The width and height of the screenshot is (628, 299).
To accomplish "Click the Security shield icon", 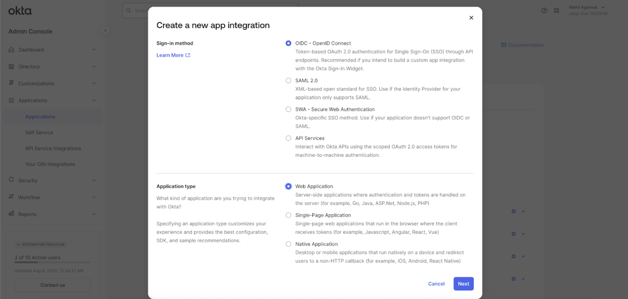I will [x=11, y=180].
